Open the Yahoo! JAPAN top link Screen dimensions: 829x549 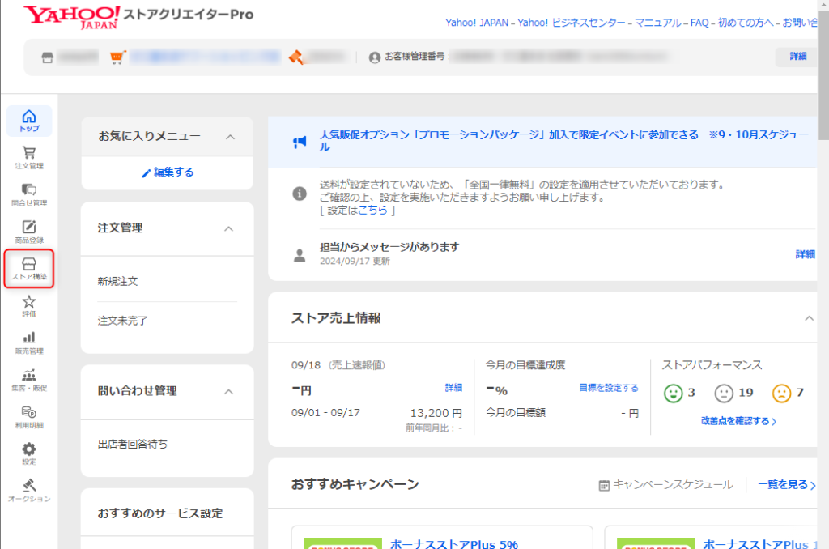click(477, 23)
